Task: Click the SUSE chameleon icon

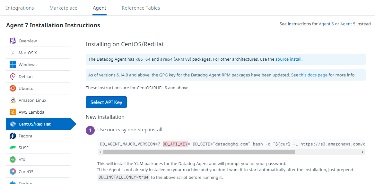Action: point(13,148)
